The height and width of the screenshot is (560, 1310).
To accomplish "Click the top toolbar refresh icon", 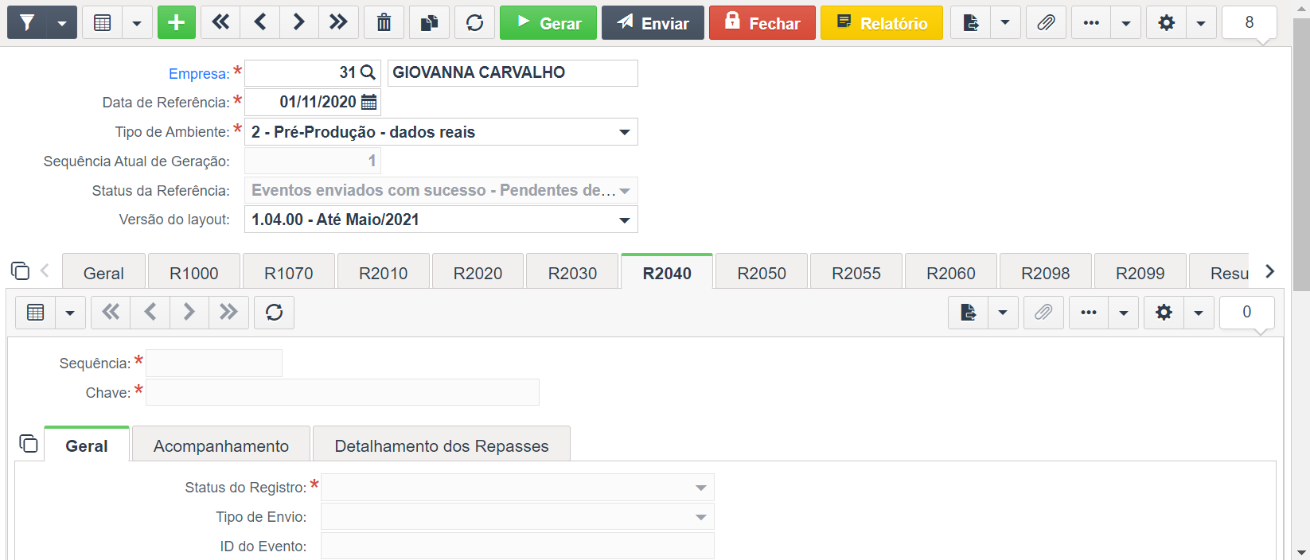I will [474, 22].
